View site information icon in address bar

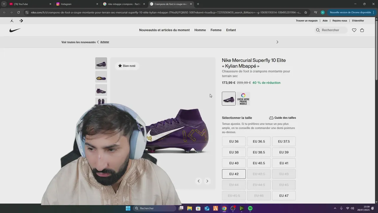pos(27,12)
